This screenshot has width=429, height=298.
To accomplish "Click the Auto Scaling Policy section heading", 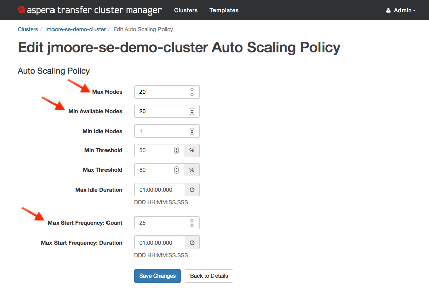I will (53, 71).
